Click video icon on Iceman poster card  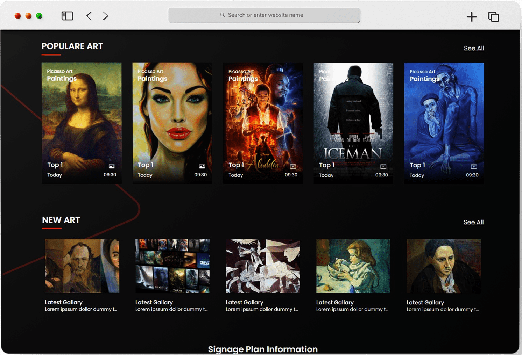coord(383,167)
